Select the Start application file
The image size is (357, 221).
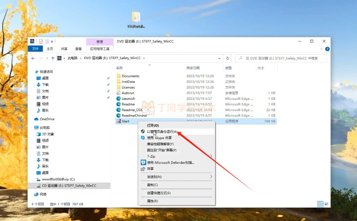[x=125, y=121]
